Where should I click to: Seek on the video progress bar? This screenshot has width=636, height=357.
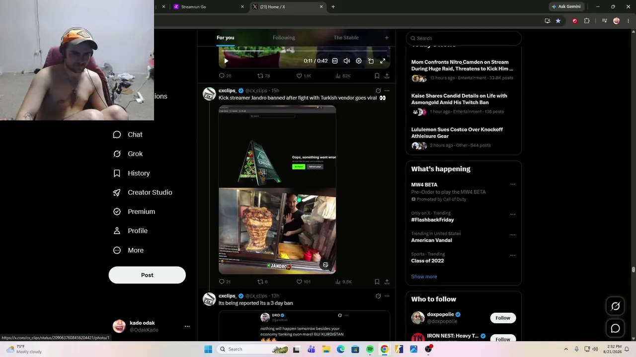click(x=304, y=51)
